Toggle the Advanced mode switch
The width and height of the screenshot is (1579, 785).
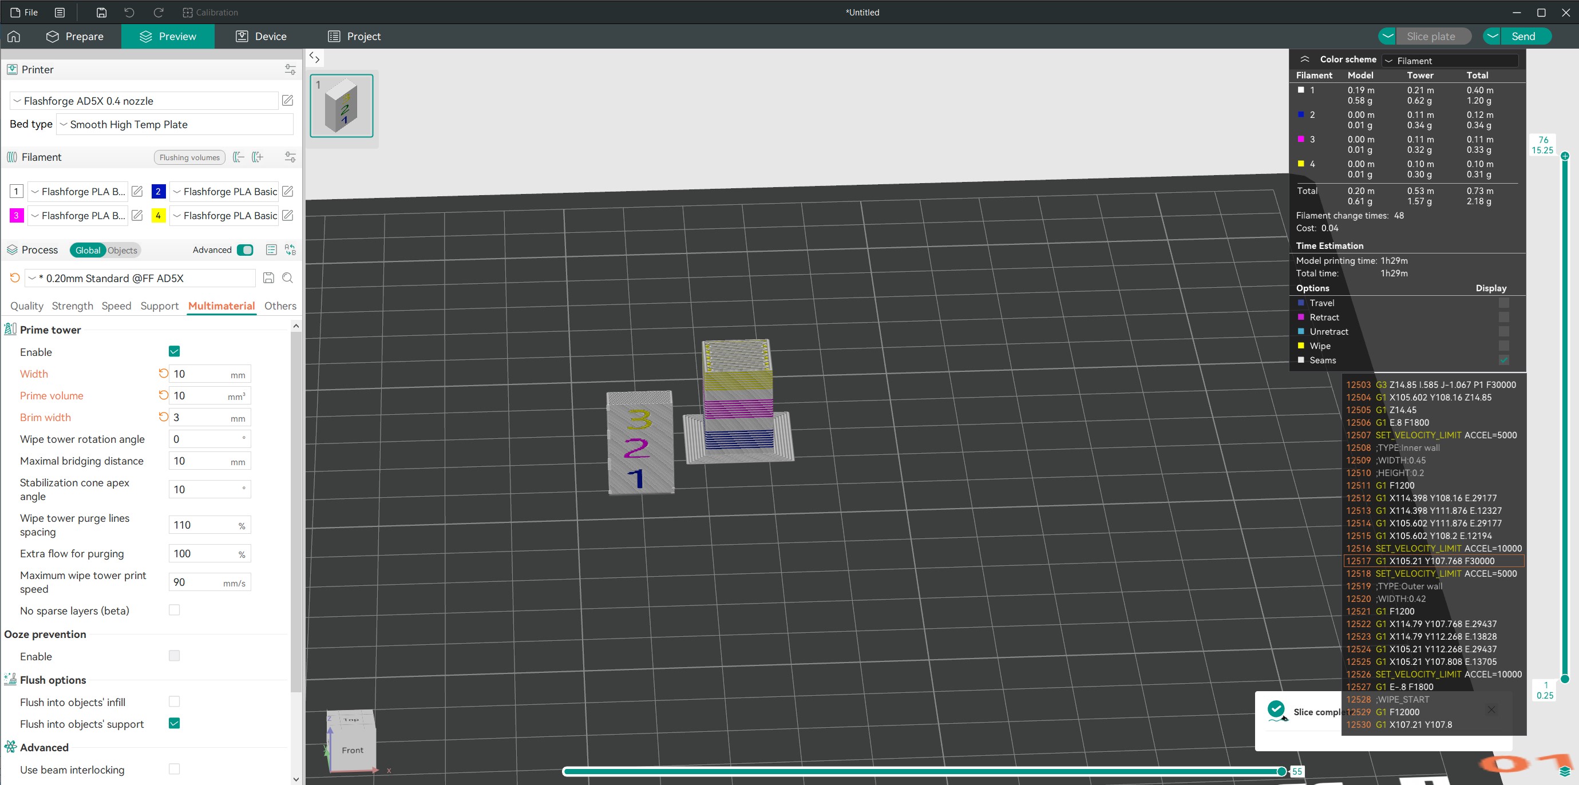coord(245,250)
